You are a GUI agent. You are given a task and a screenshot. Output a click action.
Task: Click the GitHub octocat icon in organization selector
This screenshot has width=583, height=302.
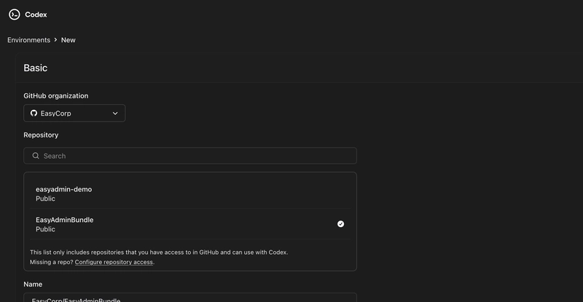coord(34,114)
